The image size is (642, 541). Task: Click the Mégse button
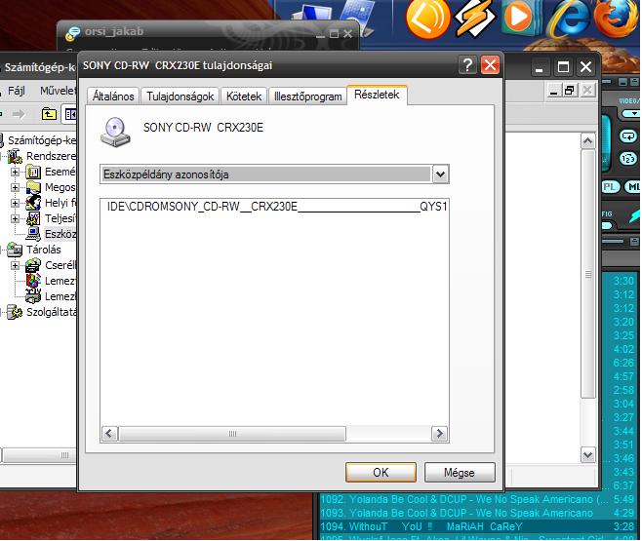(x=460, y=473)
